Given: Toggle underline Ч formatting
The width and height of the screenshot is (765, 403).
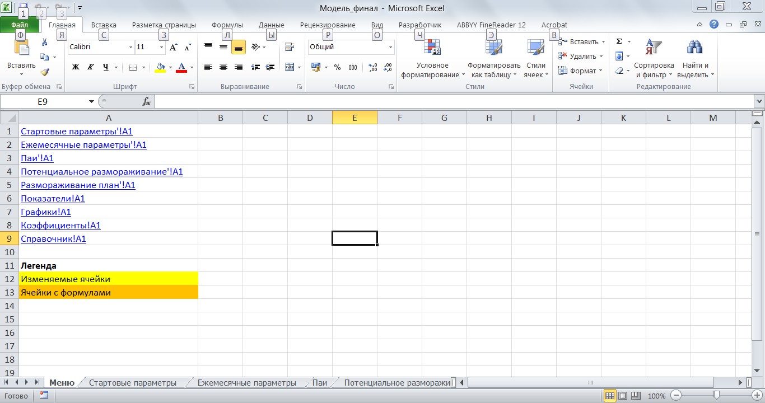Looking at the screenshot, I should coord(105,68).
